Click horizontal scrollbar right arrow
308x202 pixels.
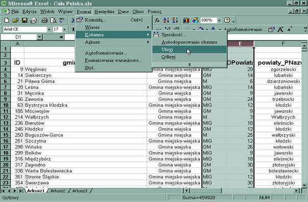[x=297, y=190]
